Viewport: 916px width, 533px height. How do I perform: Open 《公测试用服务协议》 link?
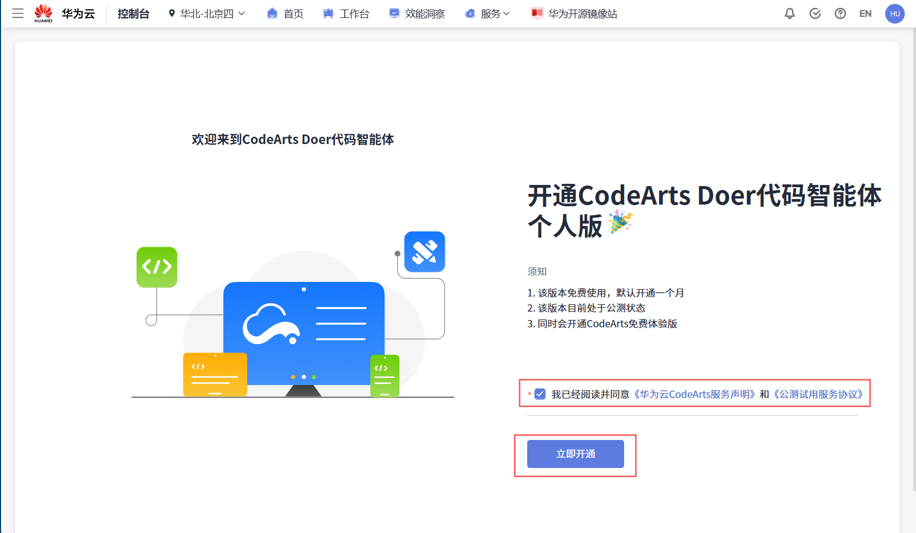click(819, 394)
